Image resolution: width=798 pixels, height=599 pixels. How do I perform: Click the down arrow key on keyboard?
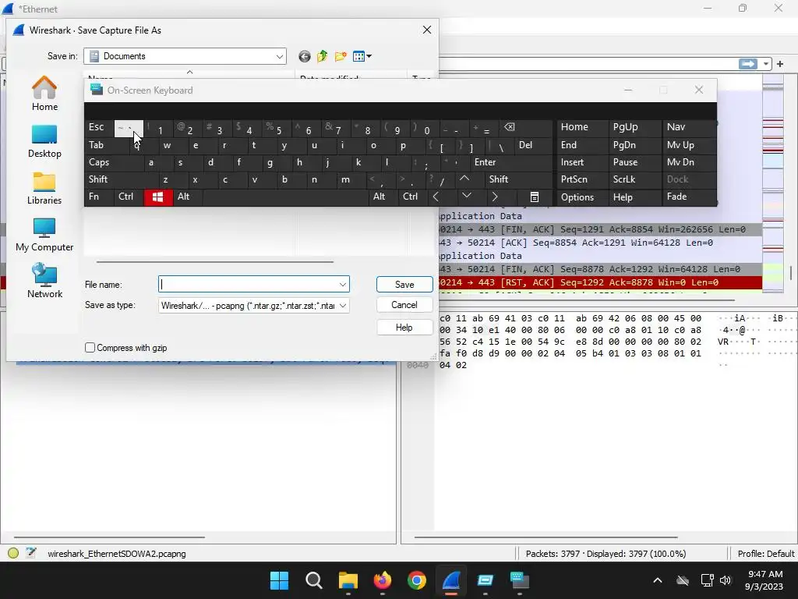click(466, 196)
